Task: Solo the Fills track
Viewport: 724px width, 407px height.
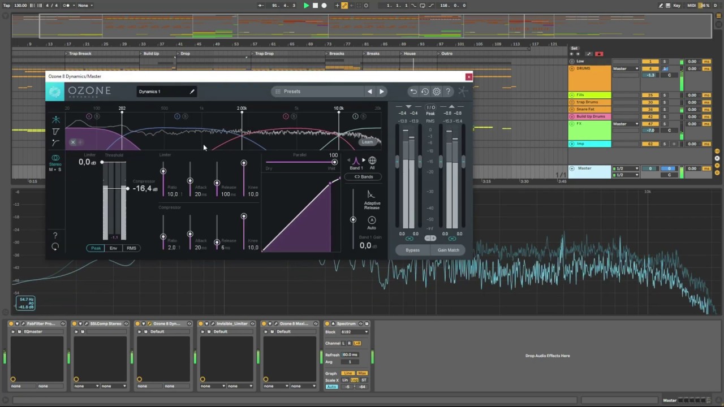Action: click(x=665, y=95)
